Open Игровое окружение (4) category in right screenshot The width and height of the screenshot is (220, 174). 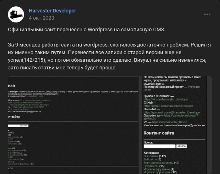159,169
